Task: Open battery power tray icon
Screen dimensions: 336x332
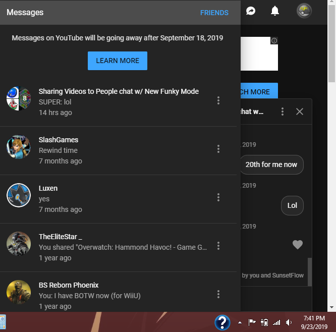Action: pos(264,322)
